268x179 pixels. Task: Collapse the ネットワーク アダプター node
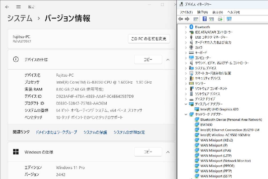click(186, 114)
